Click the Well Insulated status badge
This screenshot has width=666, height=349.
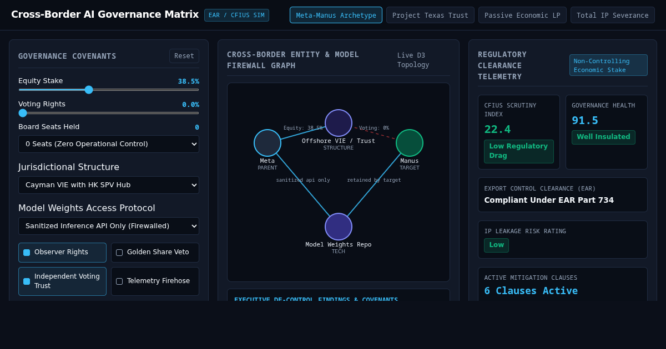click(x=603, y=137)
